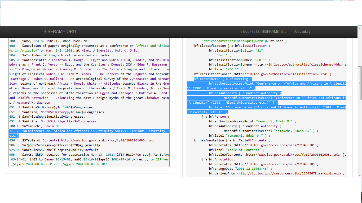
Task: Select highlighted bf:authorizedAccessPoint "Conference on" line
Action: 267,86
